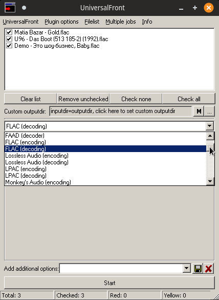Click the Checked: 3 status entry

[x=81, y=295]
